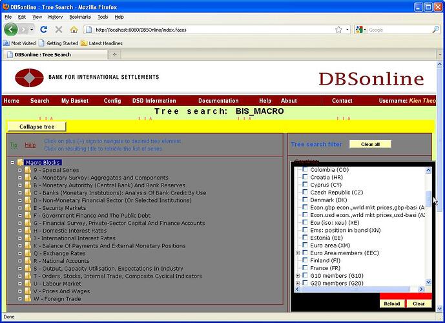Open the back history dropdown arrow

click(x=32, y=30)
